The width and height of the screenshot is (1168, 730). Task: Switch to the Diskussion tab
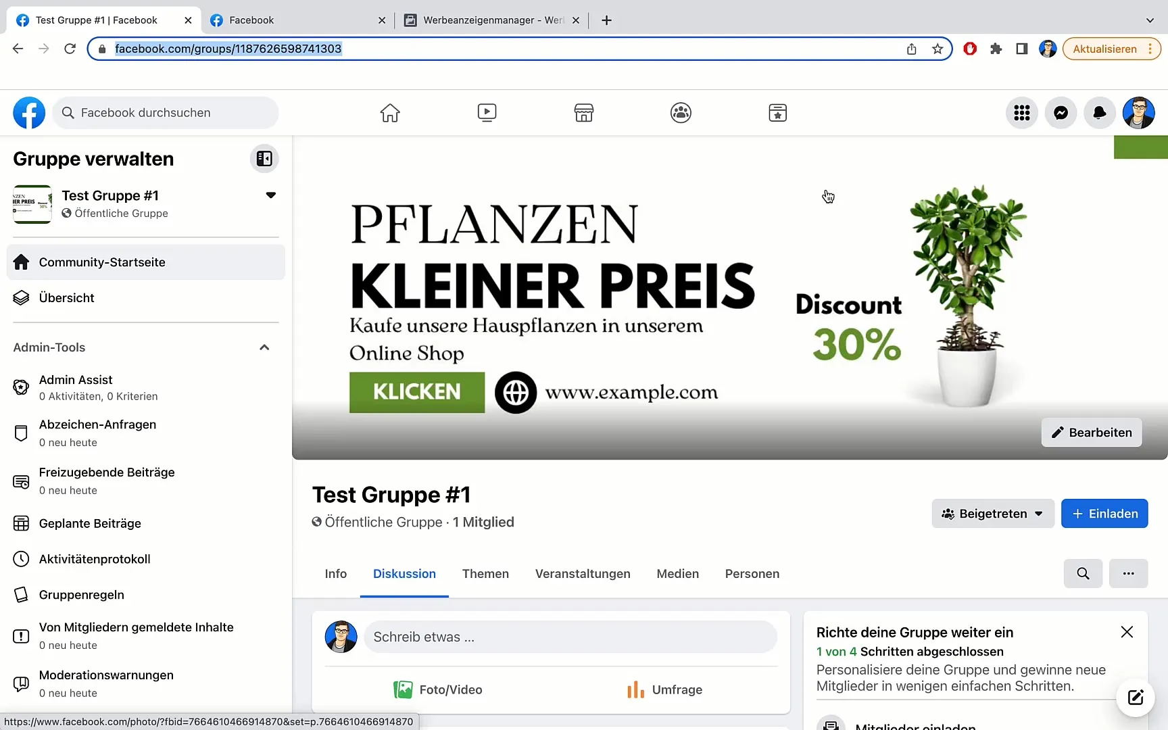tap(404, 574)
